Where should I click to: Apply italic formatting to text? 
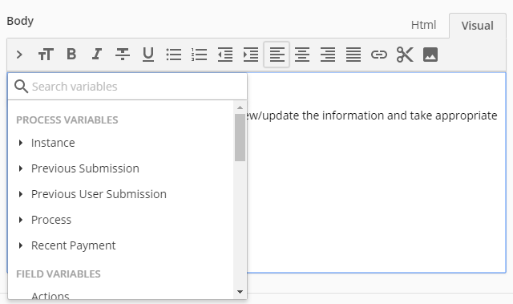coord(97,55)
